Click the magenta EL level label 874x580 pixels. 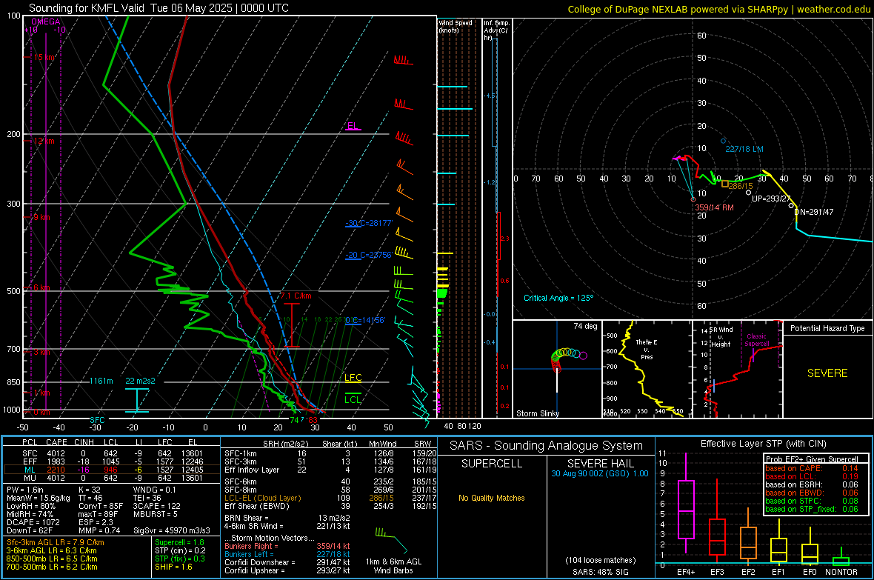(352, 125)
